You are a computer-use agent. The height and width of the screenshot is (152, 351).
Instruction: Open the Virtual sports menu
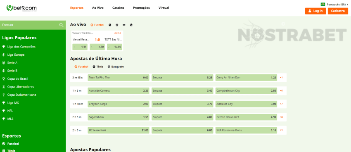click(x=164, y=8)
